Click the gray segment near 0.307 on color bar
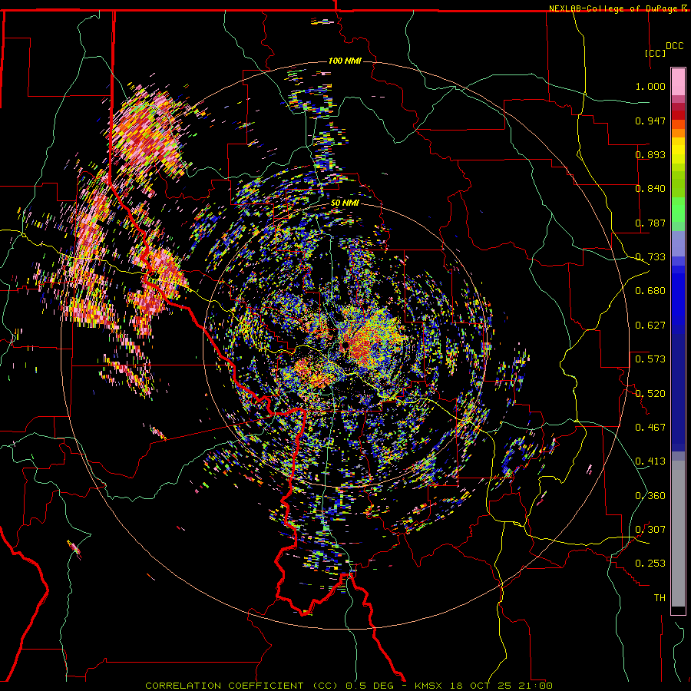 pos(678,534)
